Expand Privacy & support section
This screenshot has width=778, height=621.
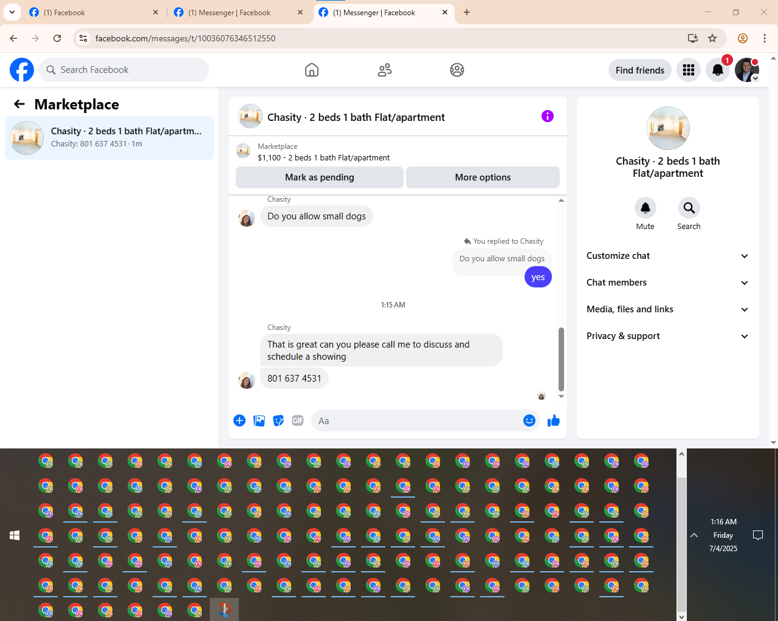(x=667, y=336)
